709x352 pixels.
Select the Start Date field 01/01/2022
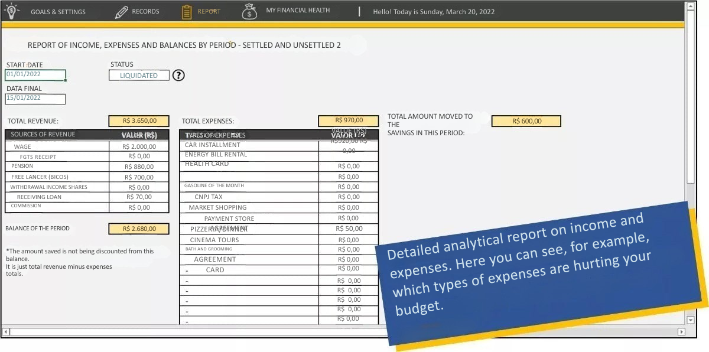point(35,75)
